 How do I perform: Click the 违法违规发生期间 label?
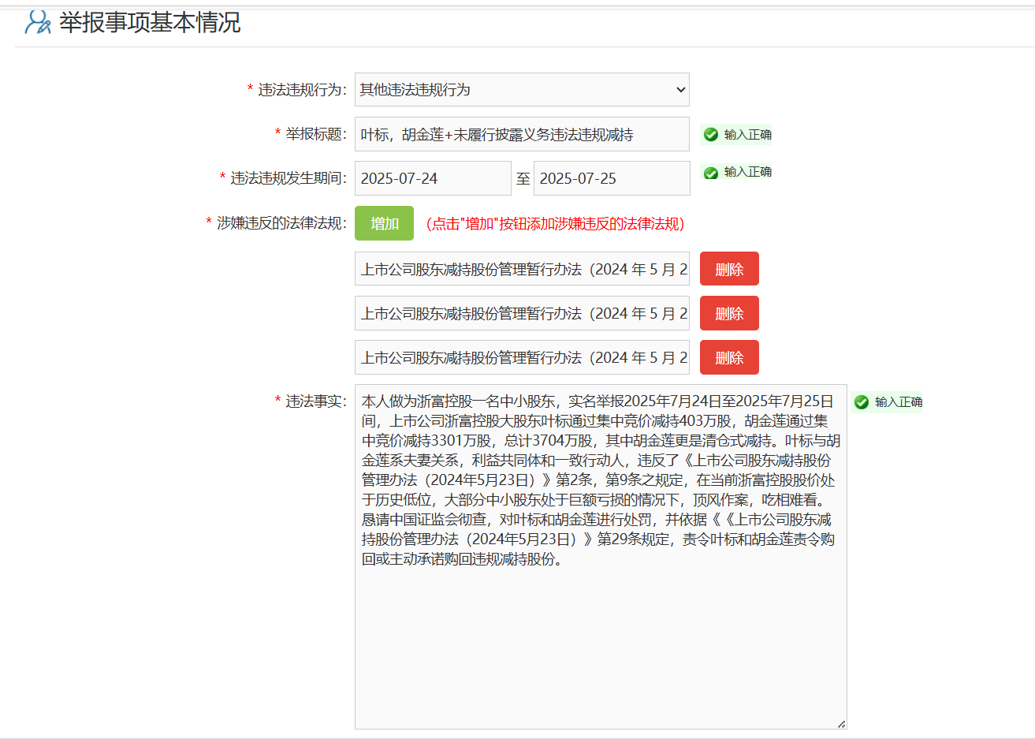(289, 178)
